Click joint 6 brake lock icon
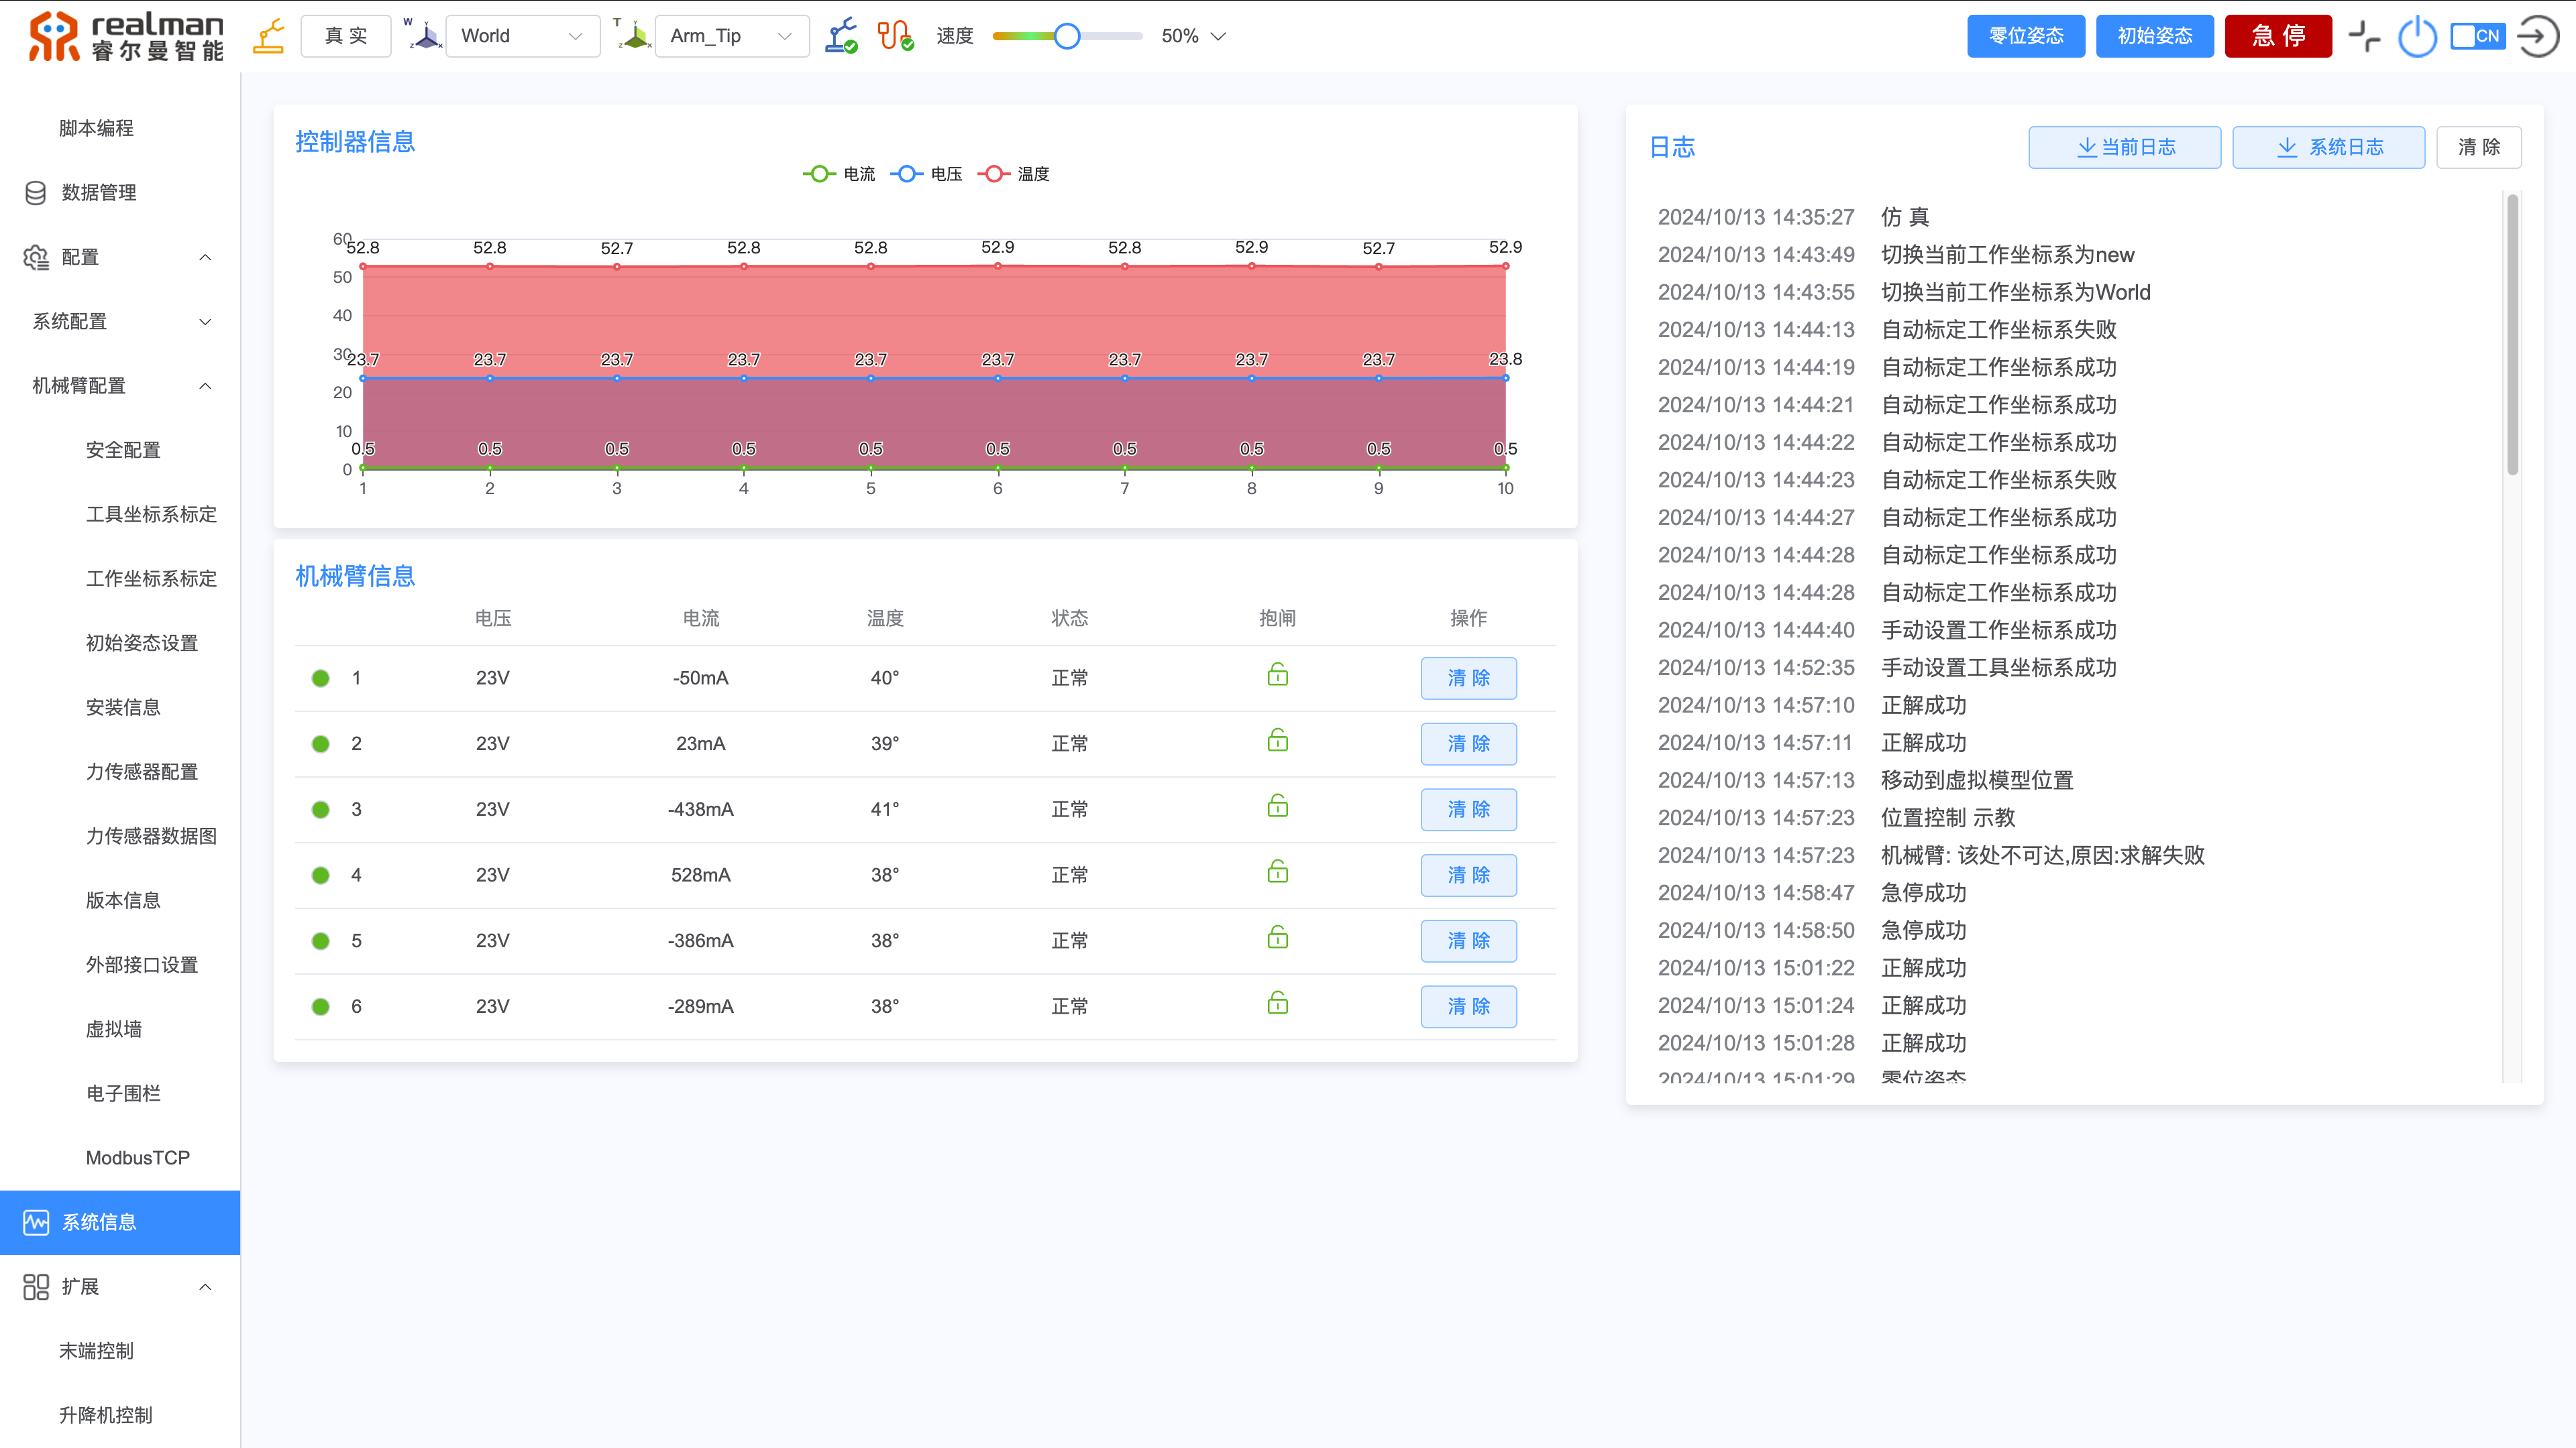 [1278, 1004]
